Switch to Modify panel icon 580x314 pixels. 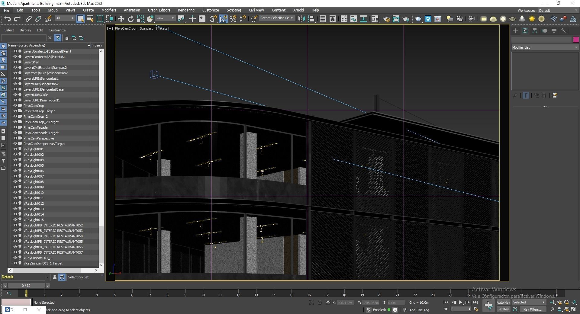(x=525, y=31)
